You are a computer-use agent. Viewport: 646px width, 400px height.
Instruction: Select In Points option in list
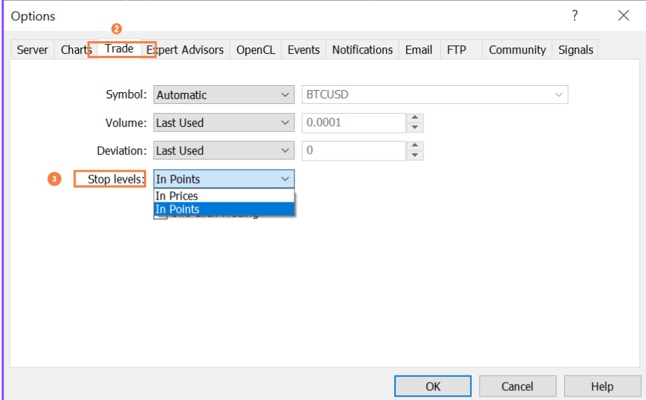point(224,209)
